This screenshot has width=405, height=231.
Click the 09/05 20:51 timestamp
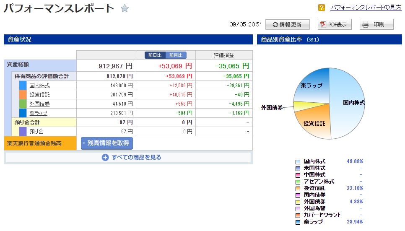[245, 25]
